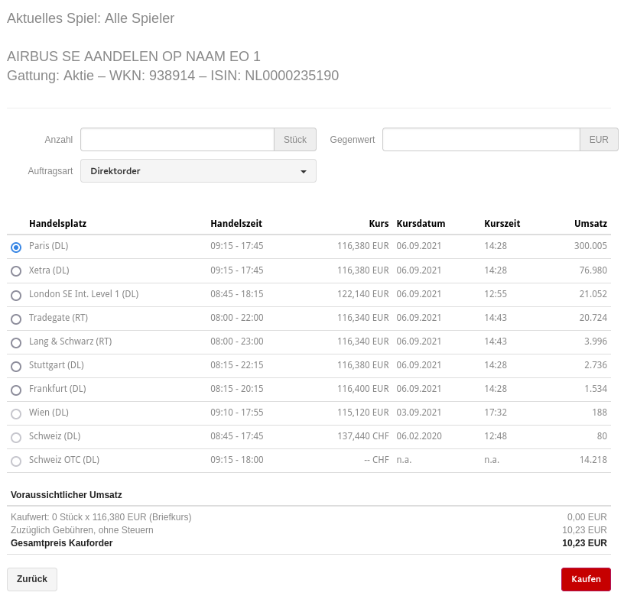The image size is (637, 615).
Task: Select the Xetra (DL) radio button
Action: [16, 271]
